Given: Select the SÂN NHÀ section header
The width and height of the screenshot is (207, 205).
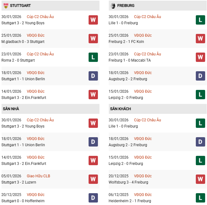Looking at the screenshot, I should (x=11, y=109).
